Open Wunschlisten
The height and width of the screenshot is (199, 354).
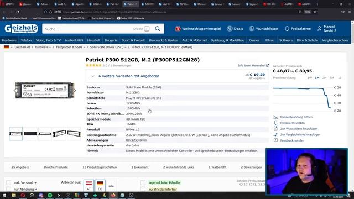click(x=264, y=29)
